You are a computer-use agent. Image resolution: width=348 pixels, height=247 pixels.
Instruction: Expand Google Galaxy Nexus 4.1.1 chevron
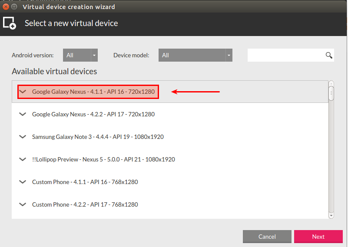point(23,92)
